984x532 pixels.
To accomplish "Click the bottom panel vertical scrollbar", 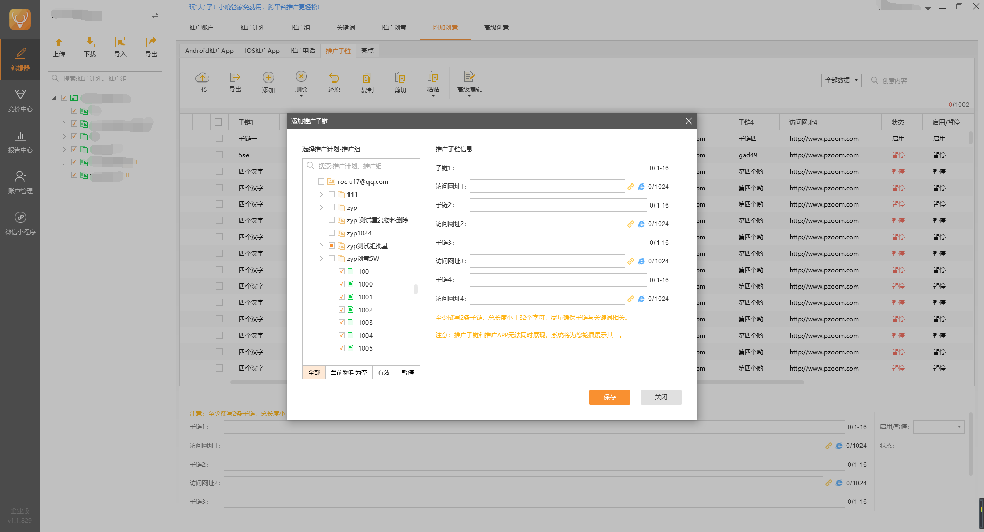I will point(970,444).
